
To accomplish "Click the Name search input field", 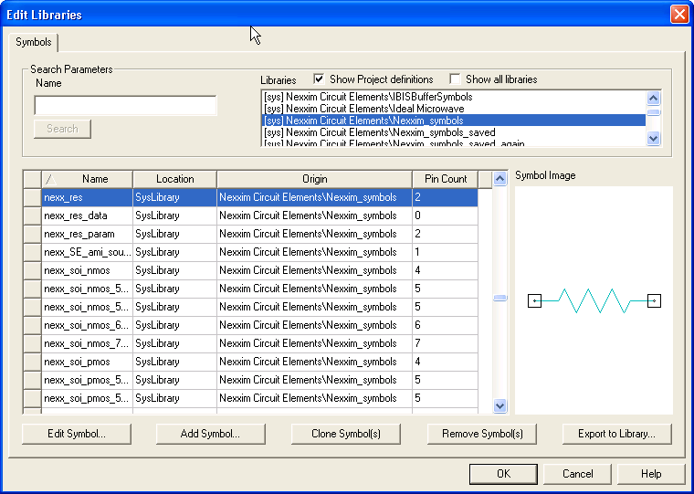I will pos(125,106).
